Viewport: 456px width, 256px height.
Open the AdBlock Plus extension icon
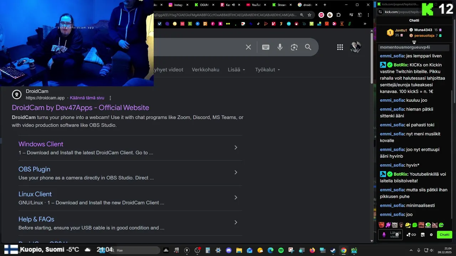tap(321, 15)
